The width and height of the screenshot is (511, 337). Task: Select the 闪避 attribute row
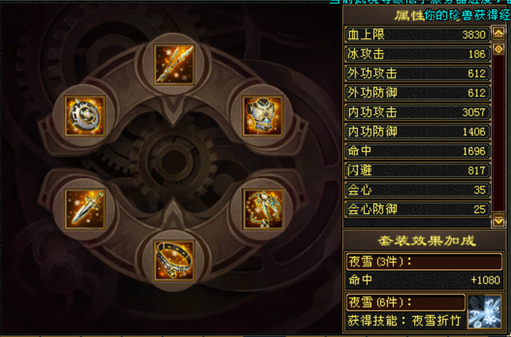pos(417,170)
